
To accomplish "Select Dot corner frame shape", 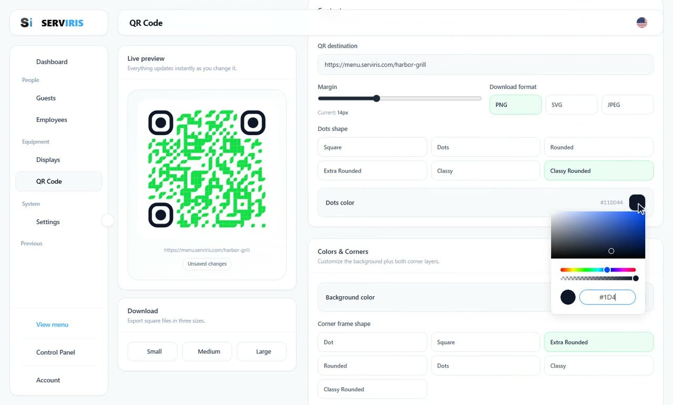I will tap(372, 342).
